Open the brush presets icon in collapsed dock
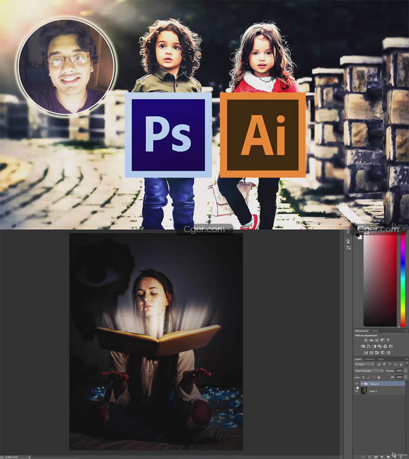 (348, 241)
